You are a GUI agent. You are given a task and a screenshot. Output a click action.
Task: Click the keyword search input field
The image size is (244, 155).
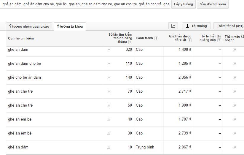point(85,4)
